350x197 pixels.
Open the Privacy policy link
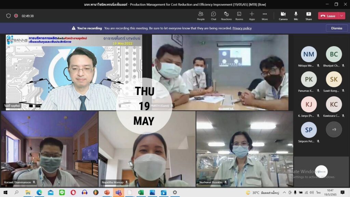[242, 28]
